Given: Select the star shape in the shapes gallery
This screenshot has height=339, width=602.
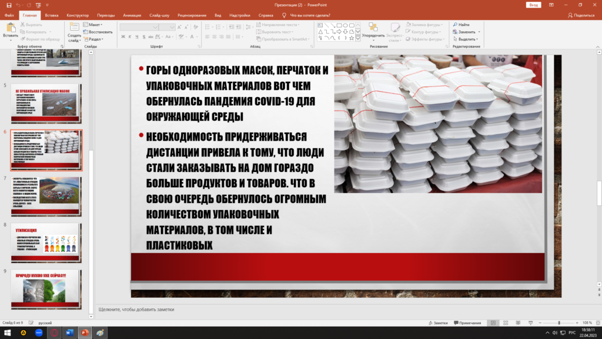Looking at the screenshot, I should click(x=352, y=38).
